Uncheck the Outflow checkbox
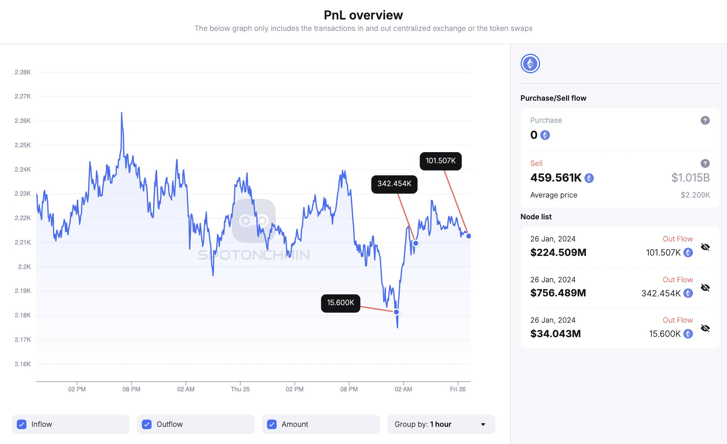727x444 pixels. [147, 424]
